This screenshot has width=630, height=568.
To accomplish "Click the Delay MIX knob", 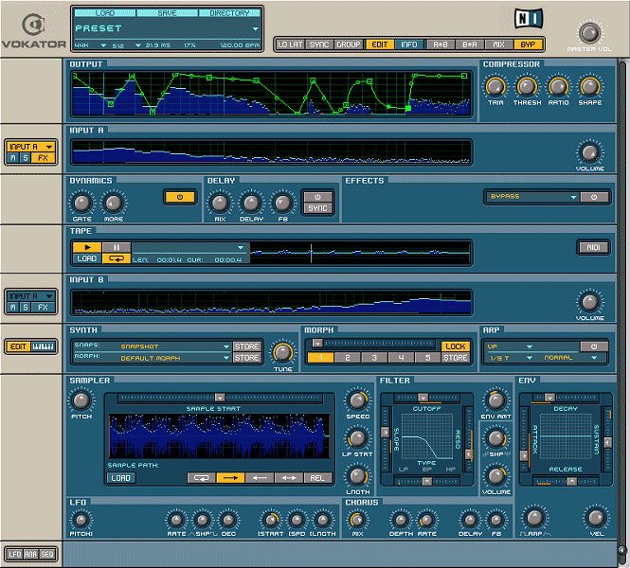I will pyautogui.click(x=220, y=204).
